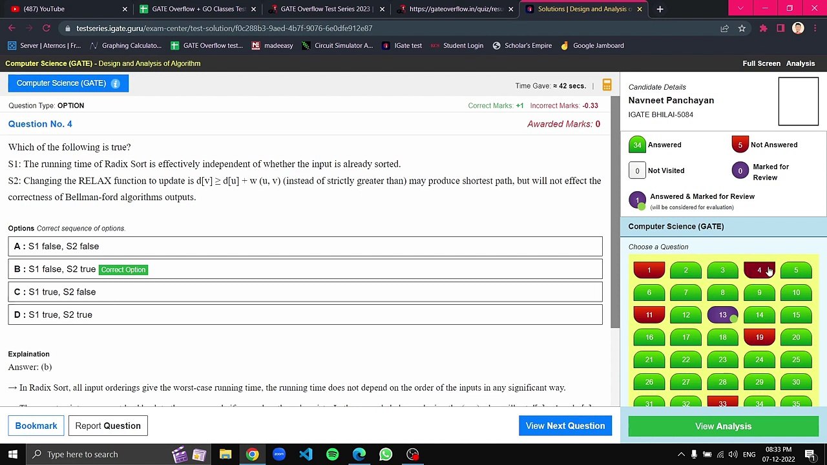This screenshot has width=827, height=465.
Task: Select option D: S1 true, S2 true
Action: (x=305, y=315)
